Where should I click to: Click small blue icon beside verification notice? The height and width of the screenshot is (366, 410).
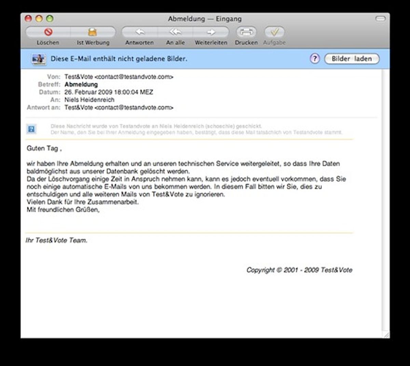pos(31,129)
